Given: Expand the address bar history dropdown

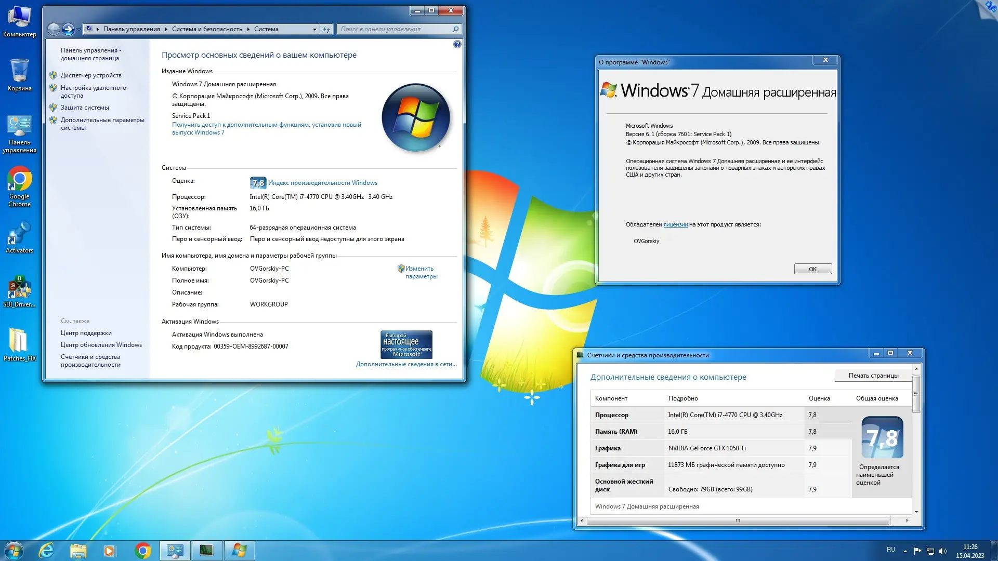Looking at the screenshot, I should (x=314, y=29).
